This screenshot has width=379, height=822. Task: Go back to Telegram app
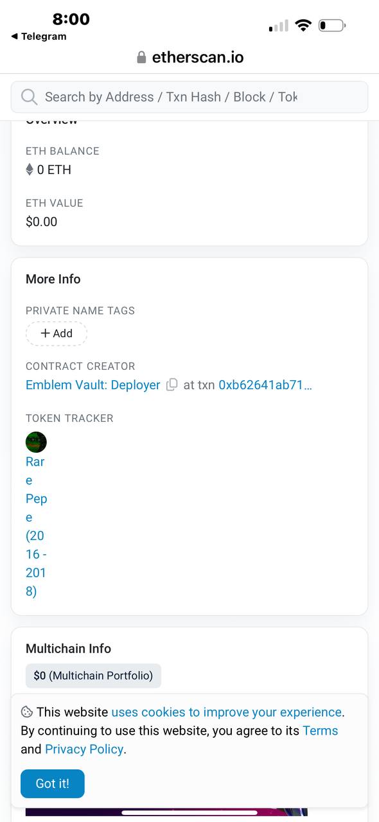point(39,37)
